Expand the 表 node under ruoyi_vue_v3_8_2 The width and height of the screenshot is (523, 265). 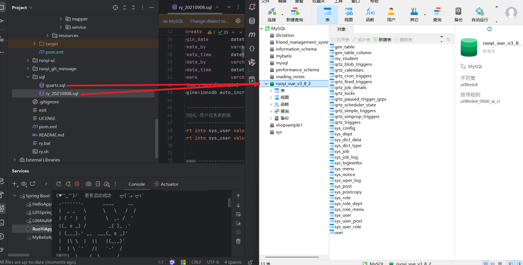coord(271,91)
